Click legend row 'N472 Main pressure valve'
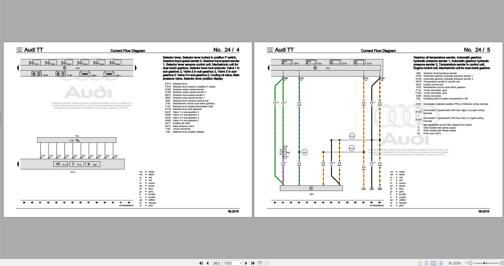Image resolution: width=504 pixels, height=266 pixels. pyautogui.click(x=179, y=126)
